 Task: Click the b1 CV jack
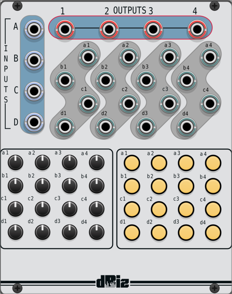coord(65,80)
